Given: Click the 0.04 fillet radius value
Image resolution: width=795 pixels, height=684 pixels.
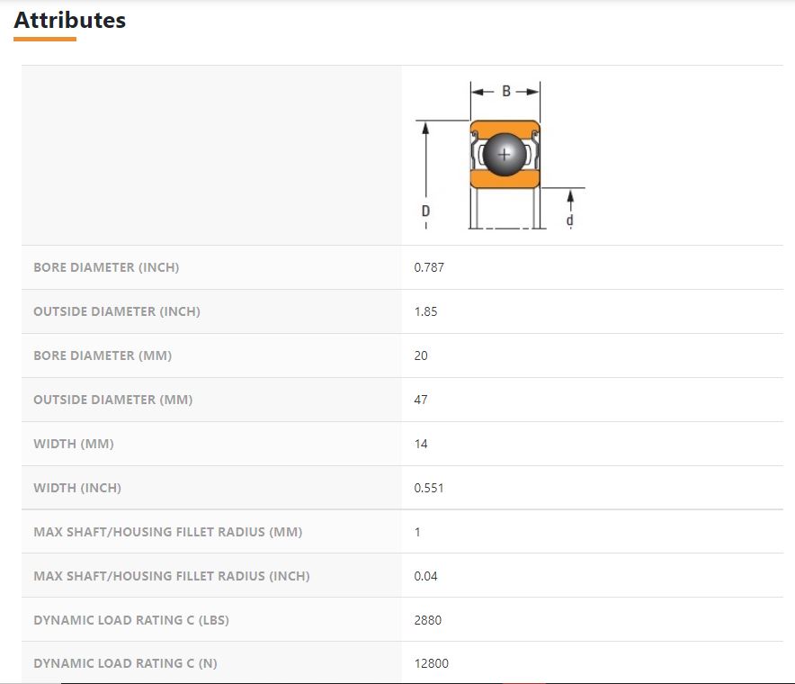Looking at the screenshot, I should point(426,576).
